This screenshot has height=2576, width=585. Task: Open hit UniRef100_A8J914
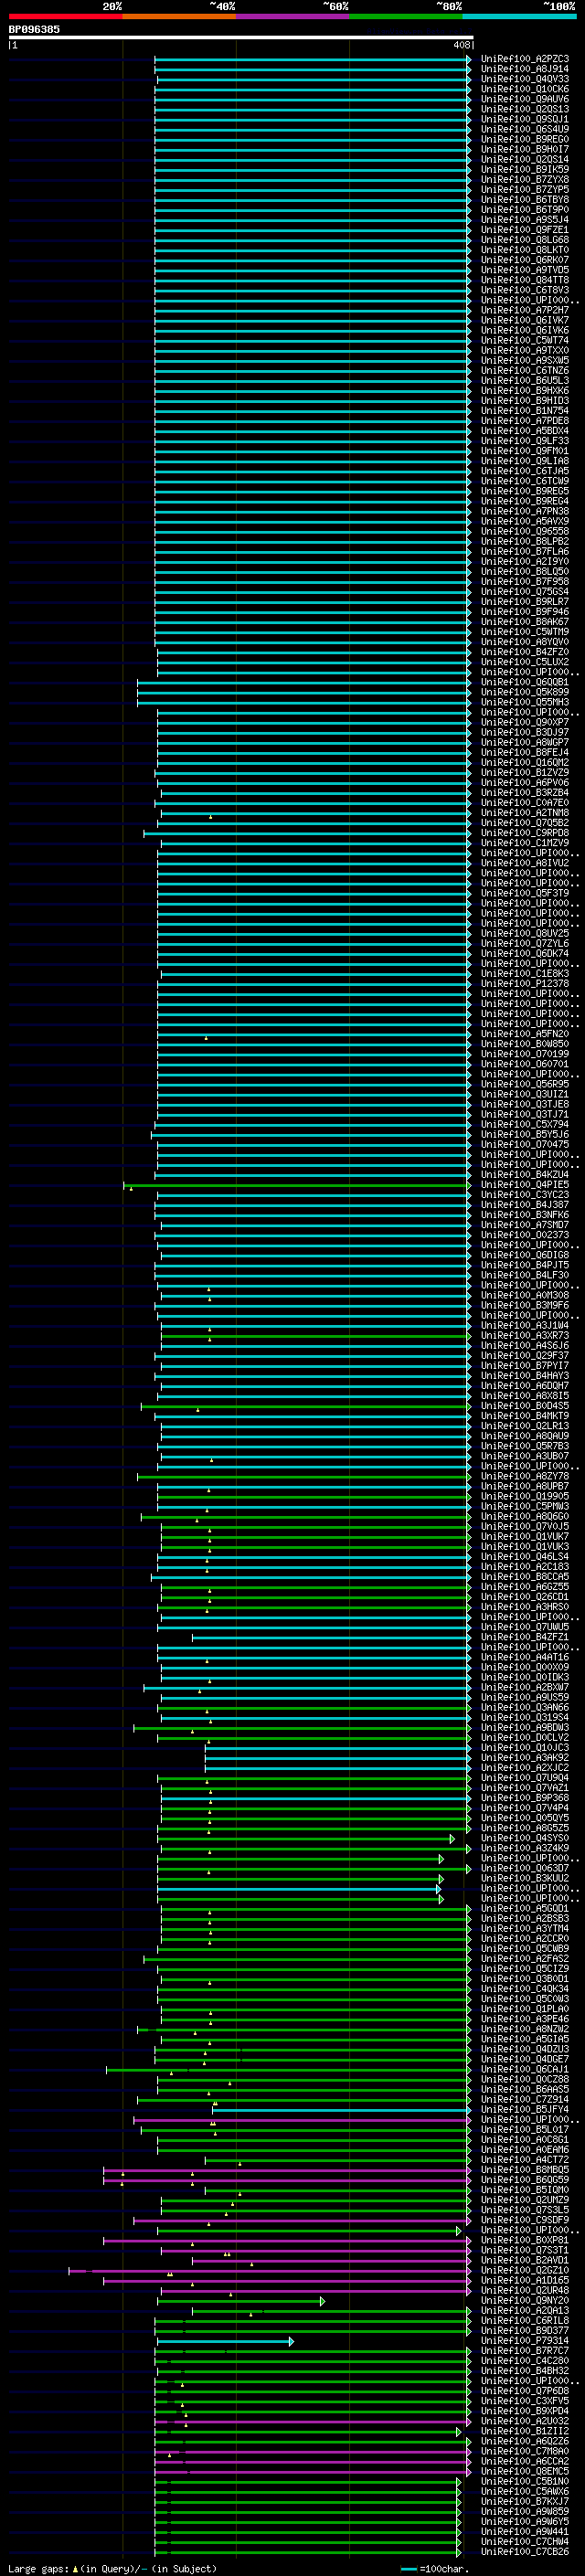click(524, 69)
